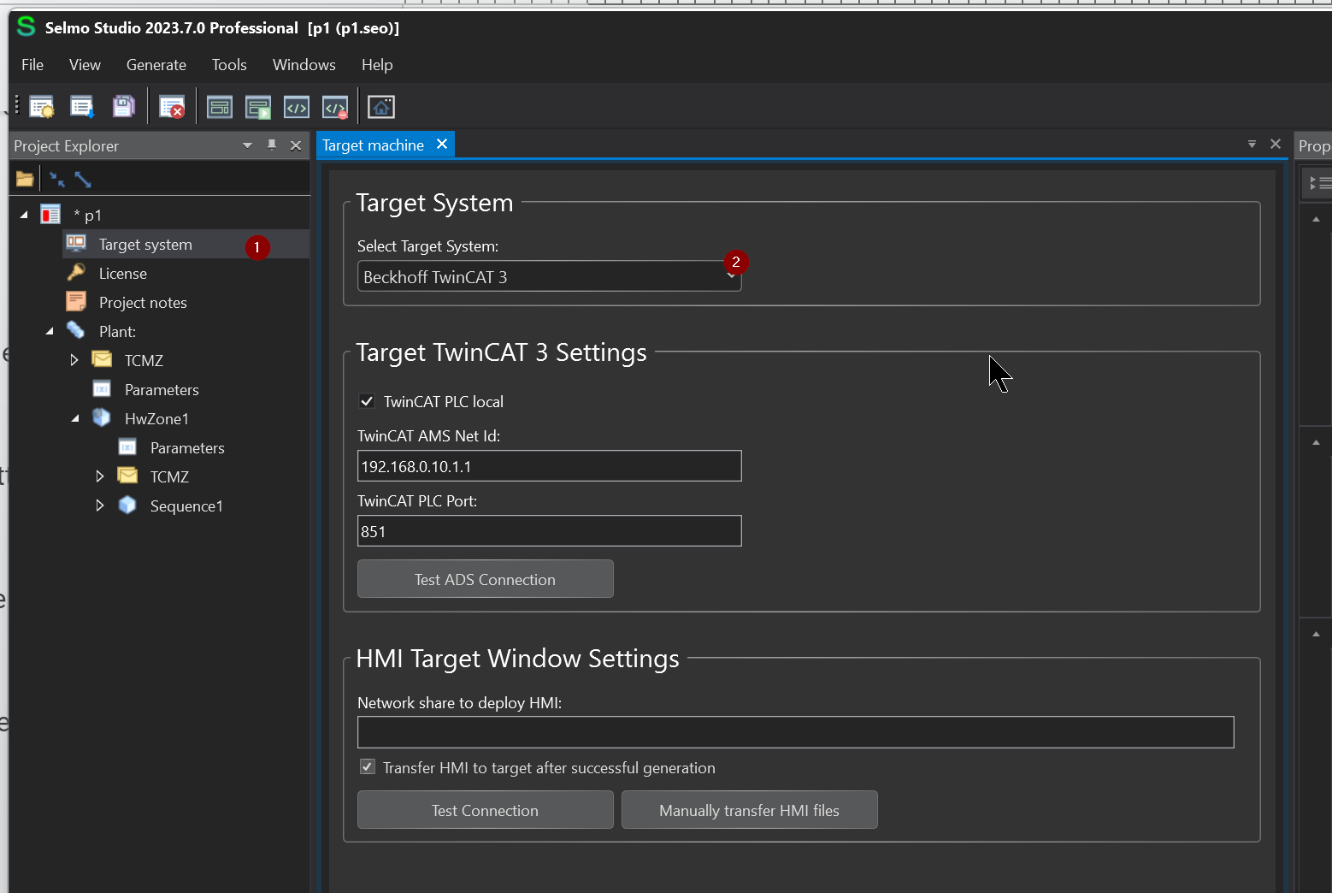
Task: Click the Target system monitor icon
Action: (76, 243)
